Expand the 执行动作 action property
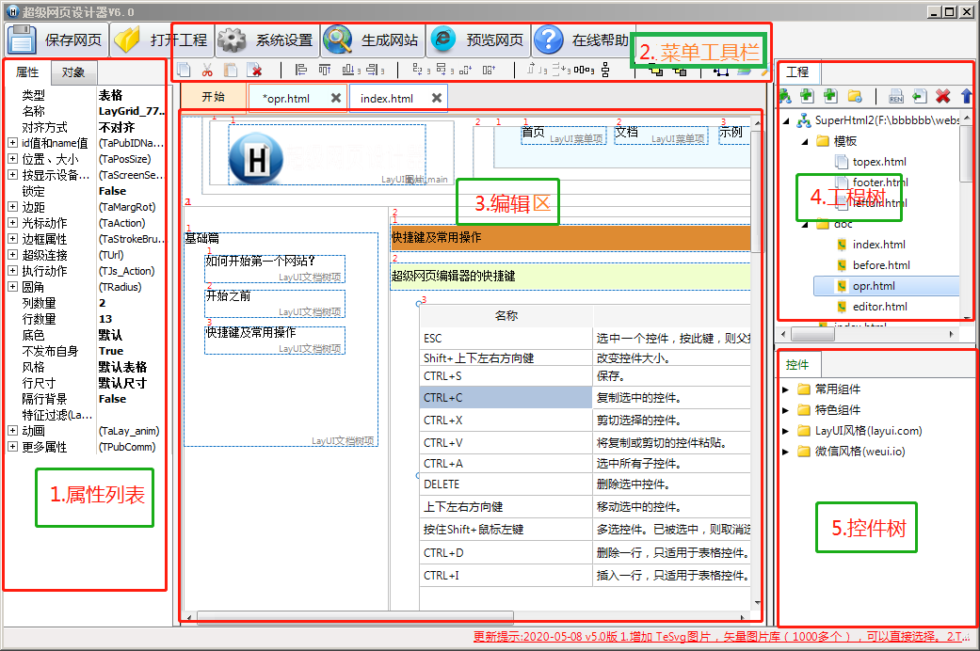 pyautogui.click(x=12, y=271)
